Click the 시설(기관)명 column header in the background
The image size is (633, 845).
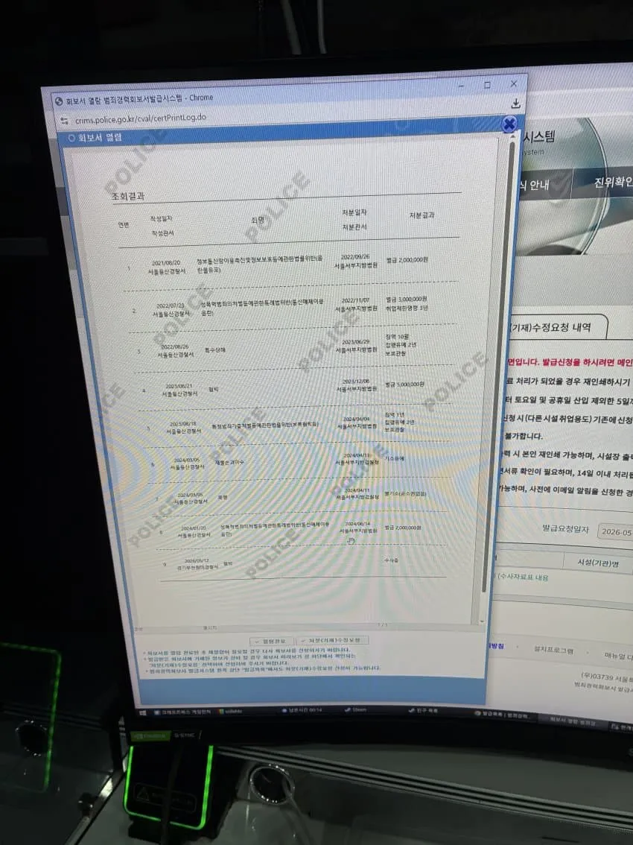[x=598, y=563]
